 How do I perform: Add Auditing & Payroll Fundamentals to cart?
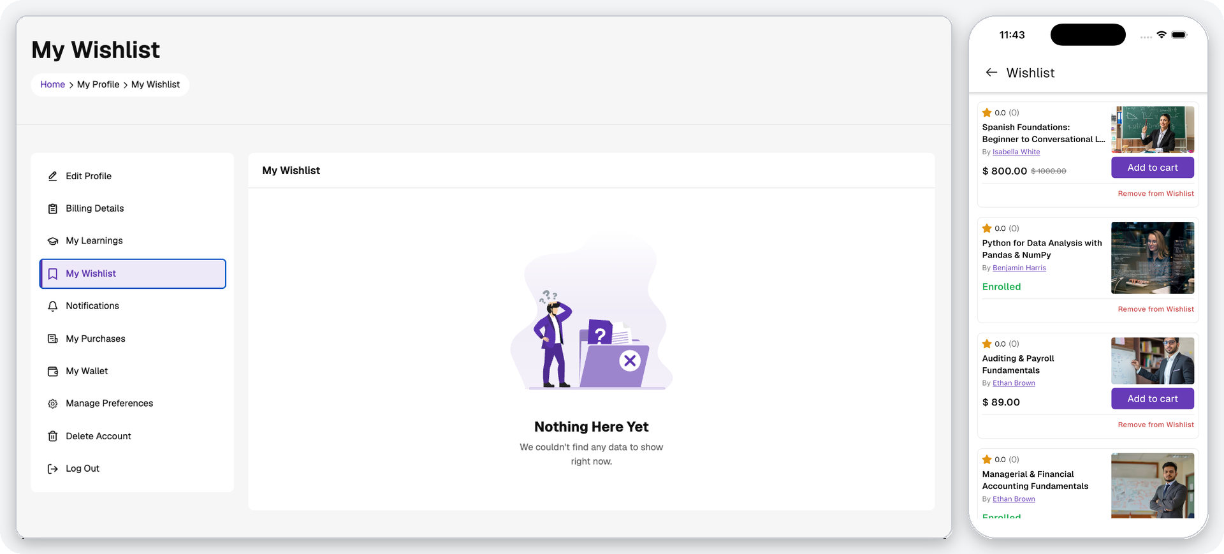coord(1153,398)
